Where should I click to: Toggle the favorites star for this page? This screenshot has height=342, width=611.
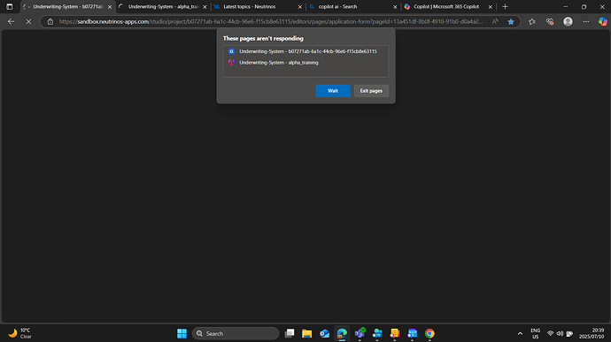point(511,22)
